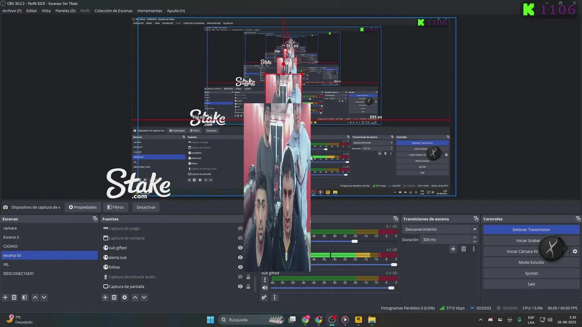Open advanced audio properties gears icon
This screenshot has height=327, width=582.
click(x=264, y=297)
